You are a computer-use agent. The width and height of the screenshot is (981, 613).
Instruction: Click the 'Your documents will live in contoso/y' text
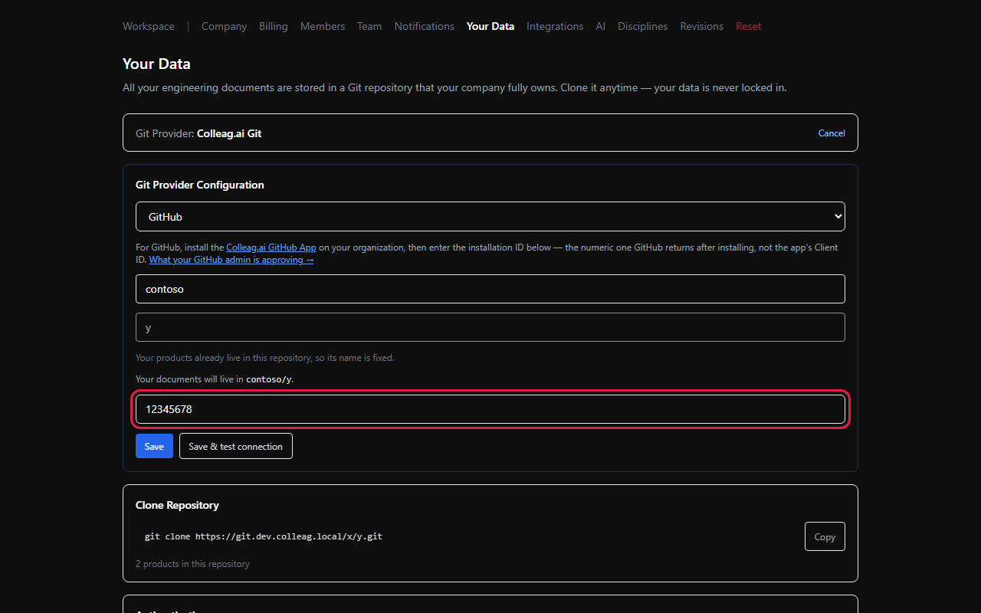215,379
